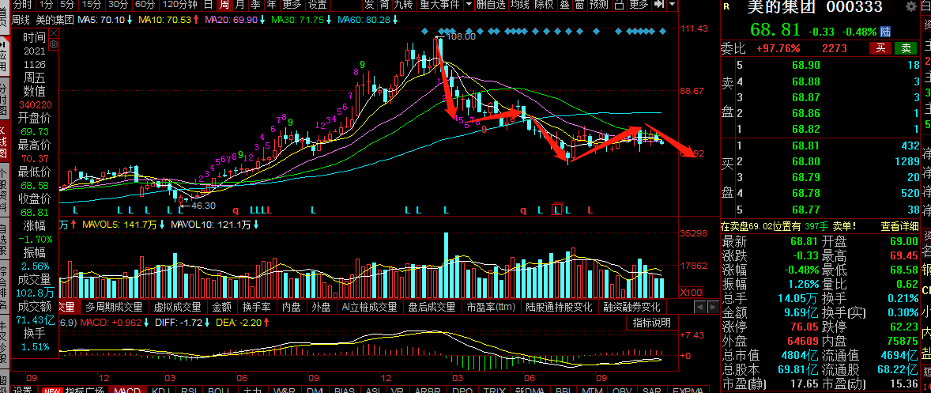This screenshot has width=931, height=393.
Task: Open the 陆股通持股变化 indicator tab
Action: coord(559,307)
